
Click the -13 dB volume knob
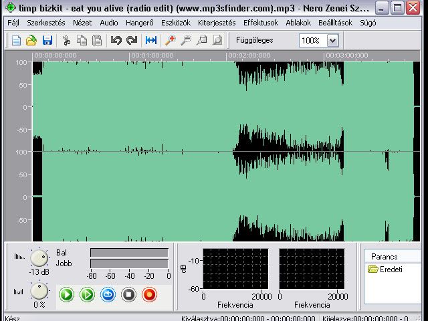point(39,257)
